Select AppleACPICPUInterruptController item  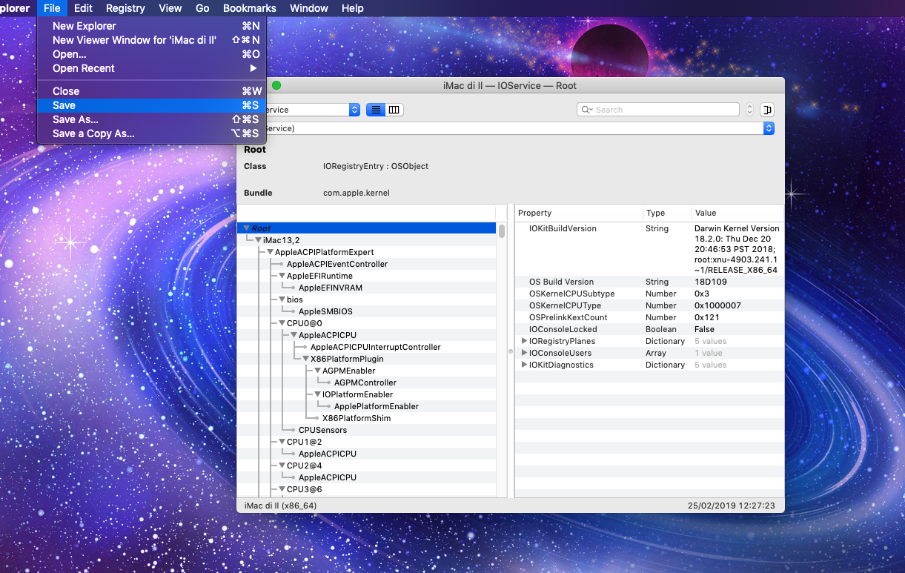pyautogui.click(x=376, y=347)
